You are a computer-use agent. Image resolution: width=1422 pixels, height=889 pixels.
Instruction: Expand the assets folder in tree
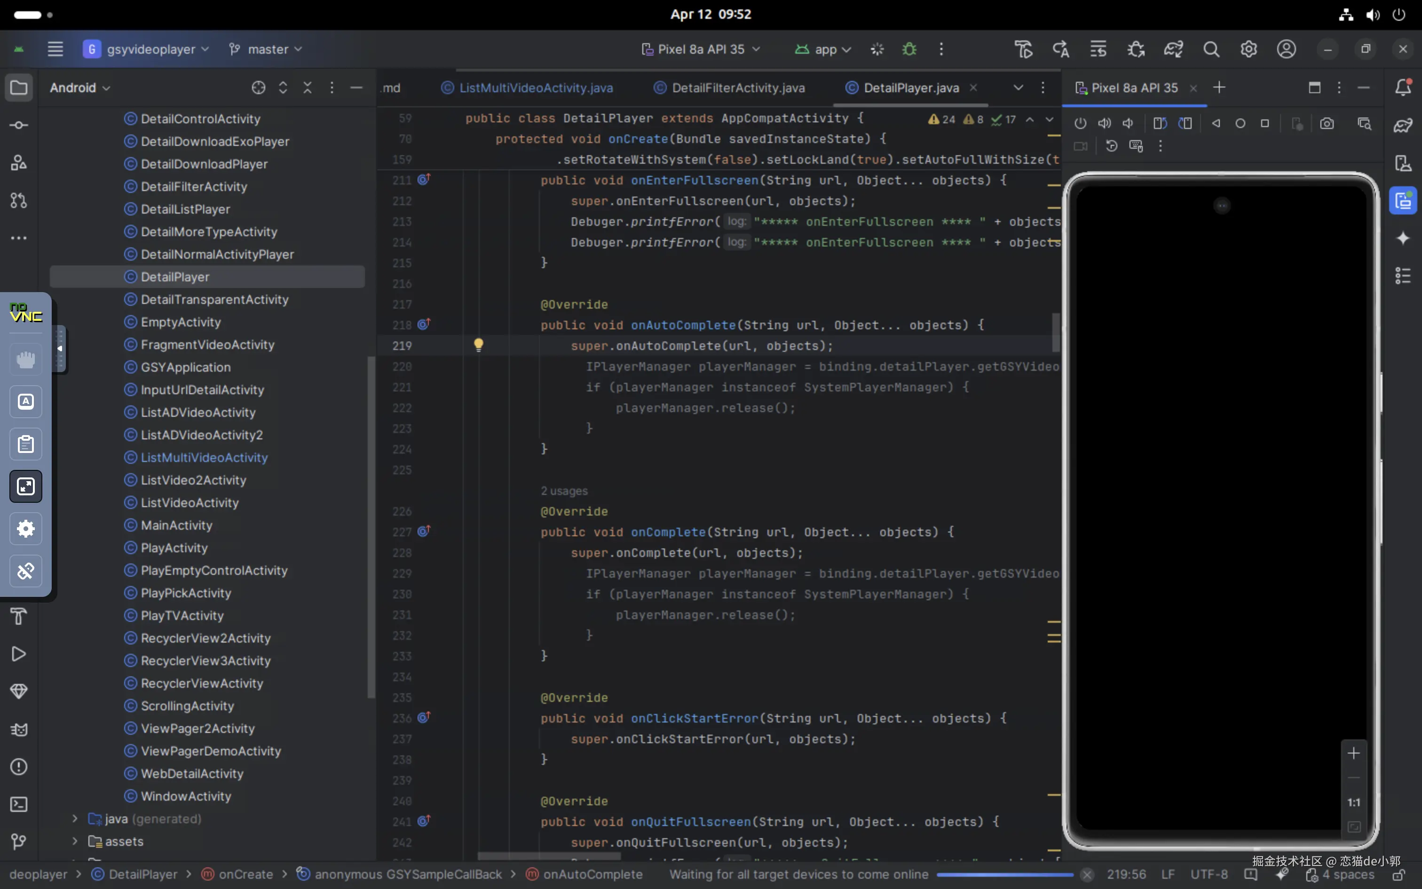[75, 841]
